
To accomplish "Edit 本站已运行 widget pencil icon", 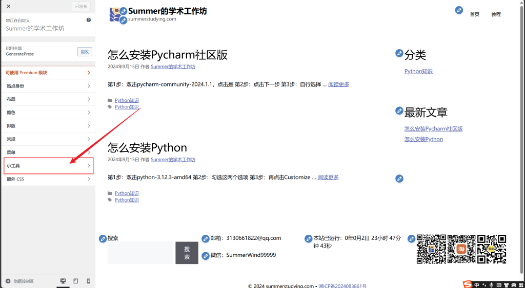I will [x=308, y=239].
